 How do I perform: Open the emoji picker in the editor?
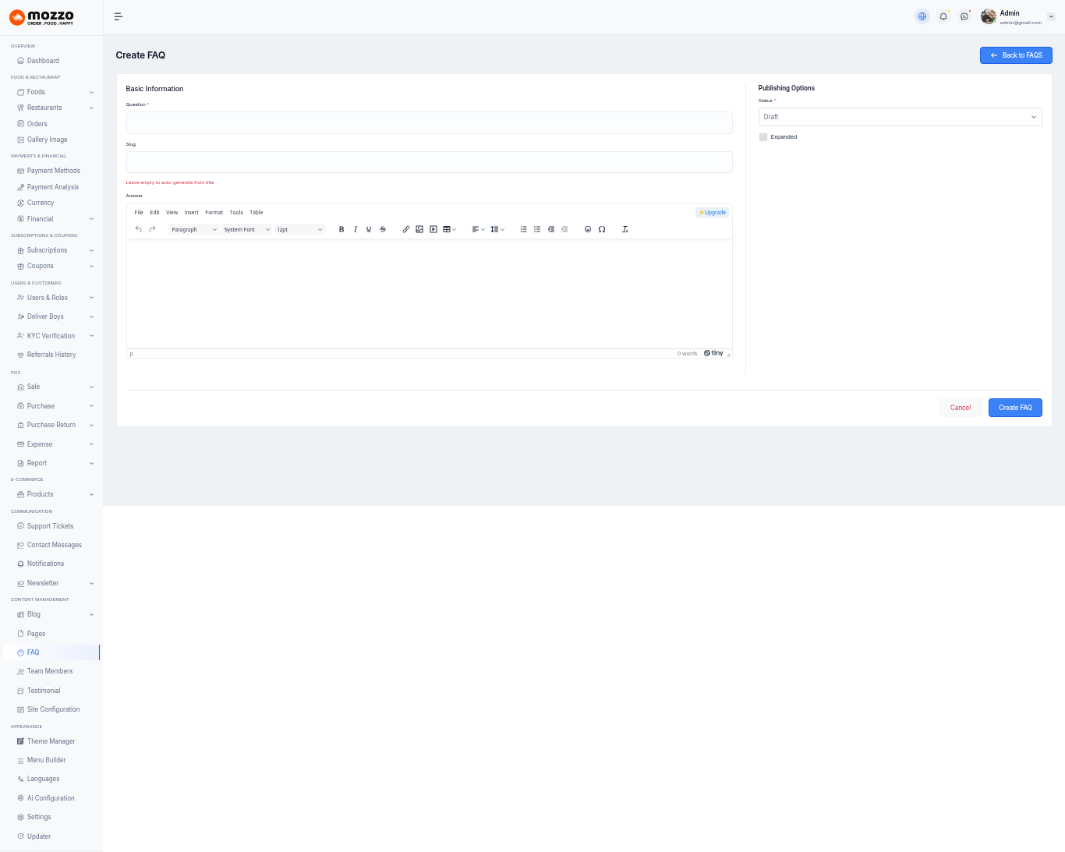coord(588,229)
